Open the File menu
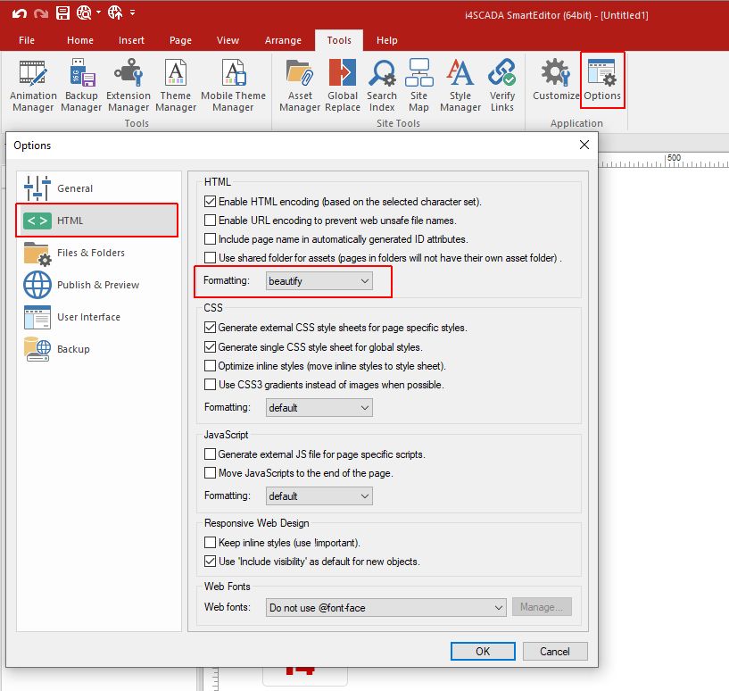This screenshot has height=691, width=729. tap(27, 40)
